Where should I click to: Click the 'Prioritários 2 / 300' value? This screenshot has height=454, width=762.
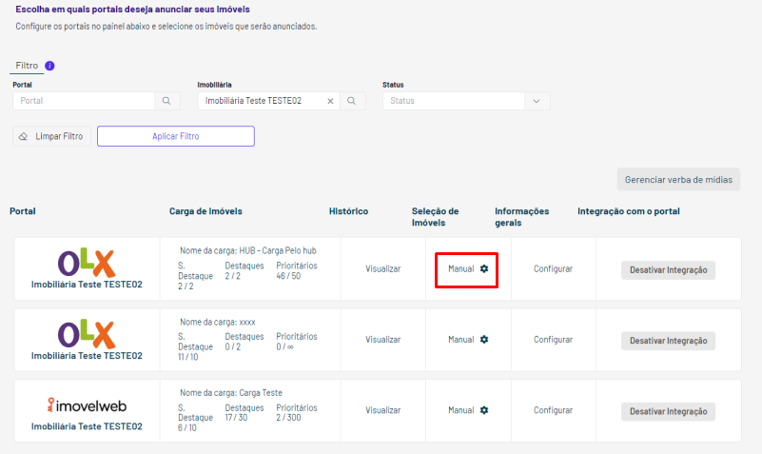(297, 413)
